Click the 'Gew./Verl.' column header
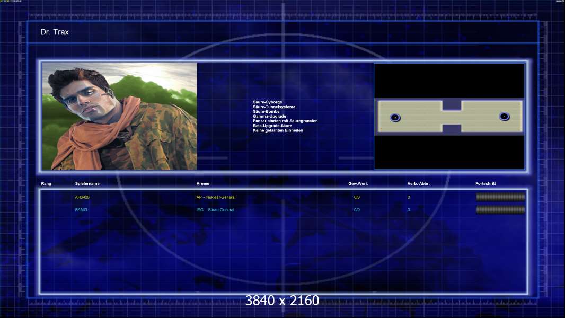 click(x=358, y=184)
